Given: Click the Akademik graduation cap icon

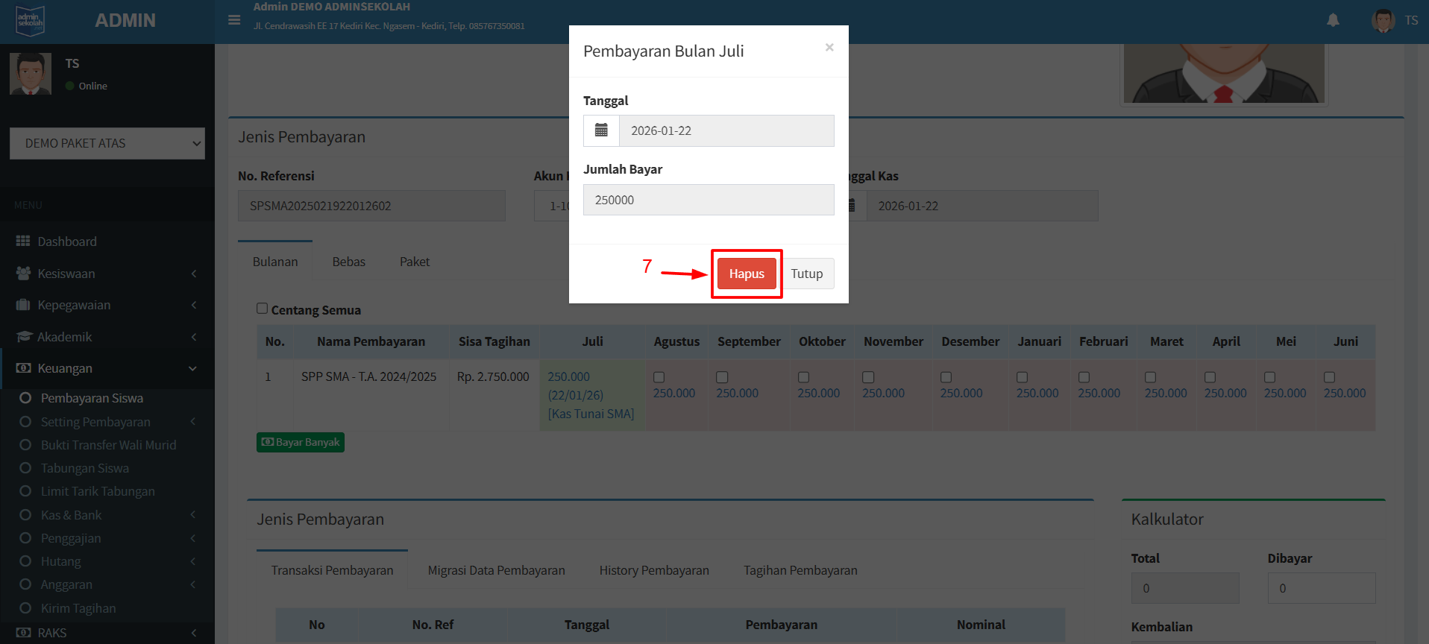Looking at the screenshot, I should [23, 337].
